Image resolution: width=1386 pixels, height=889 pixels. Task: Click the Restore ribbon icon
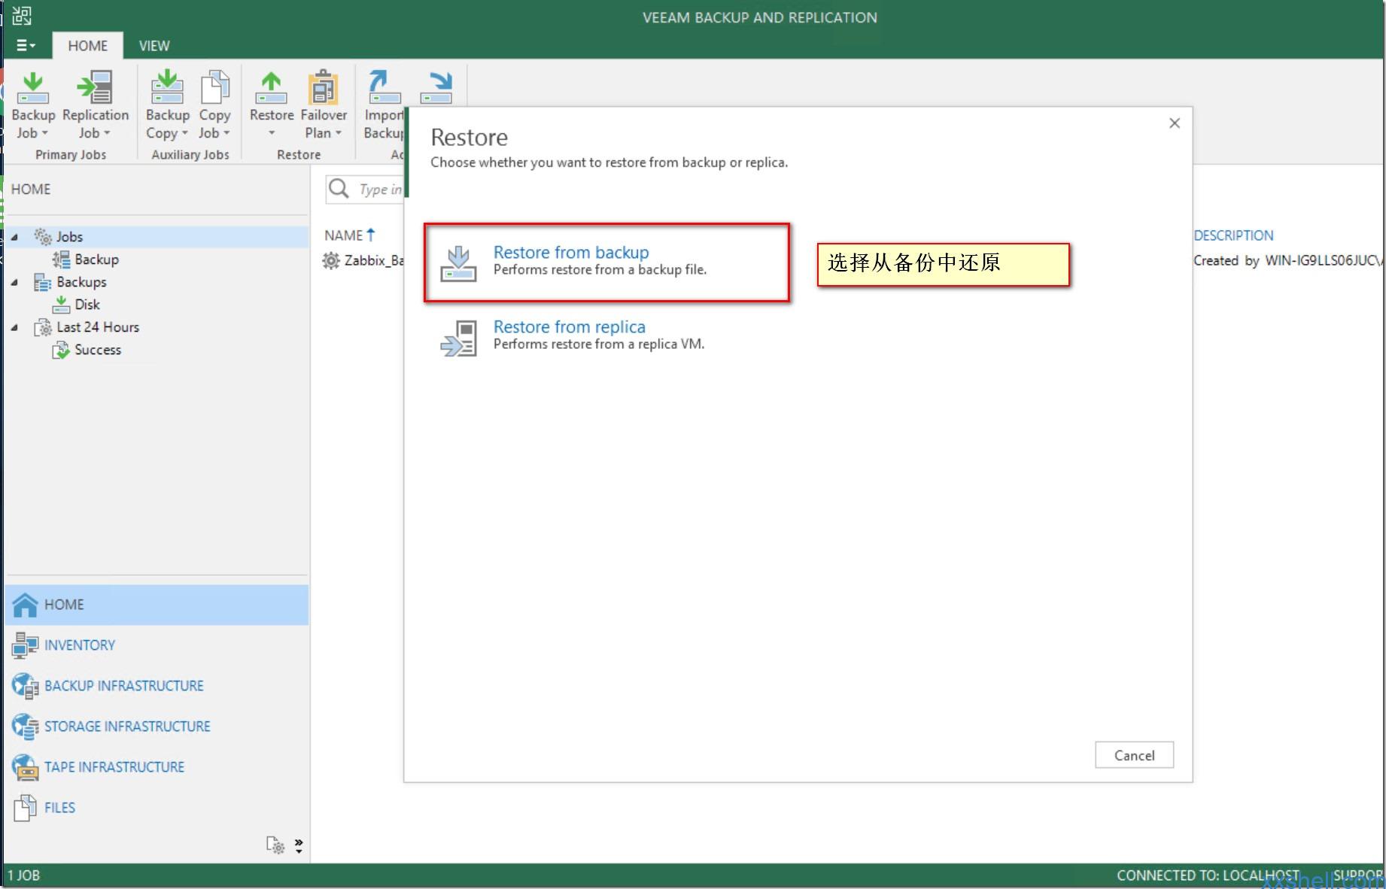coord(271,88)
